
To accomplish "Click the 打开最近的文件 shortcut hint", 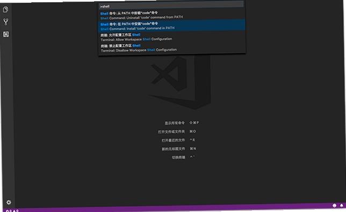I will tap(178, 140).
